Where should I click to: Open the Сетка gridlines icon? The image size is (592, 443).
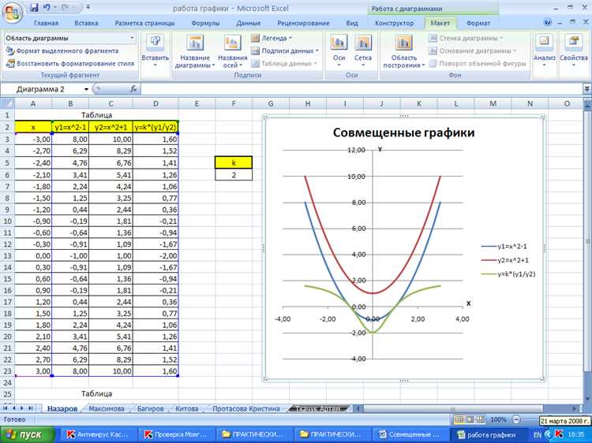coord(363,51)
